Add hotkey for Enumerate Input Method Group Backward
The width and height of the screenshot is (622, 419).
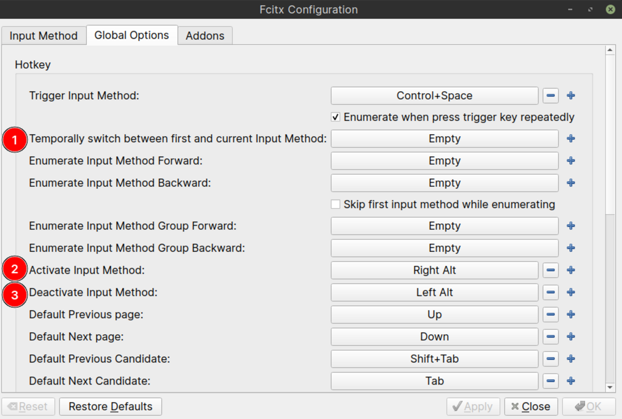point(571,248)
